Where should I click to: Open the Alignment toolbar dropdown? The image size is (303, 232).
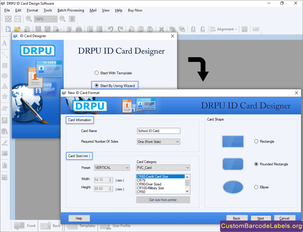[224, 29]
